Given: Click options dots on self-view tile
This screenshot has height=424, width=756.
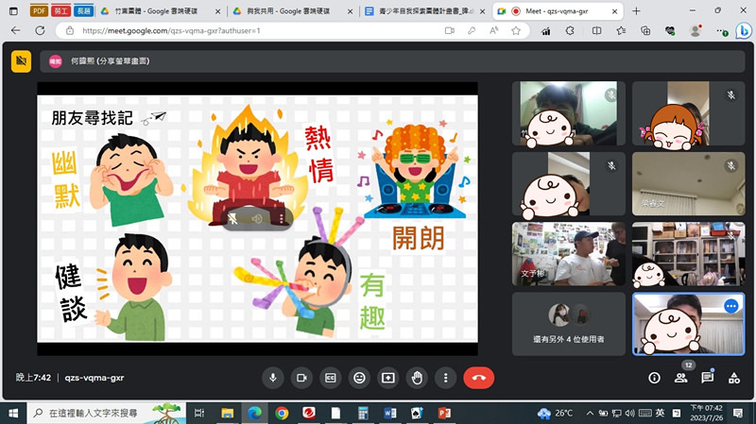Looking at the screenshot, I should 730,306.
